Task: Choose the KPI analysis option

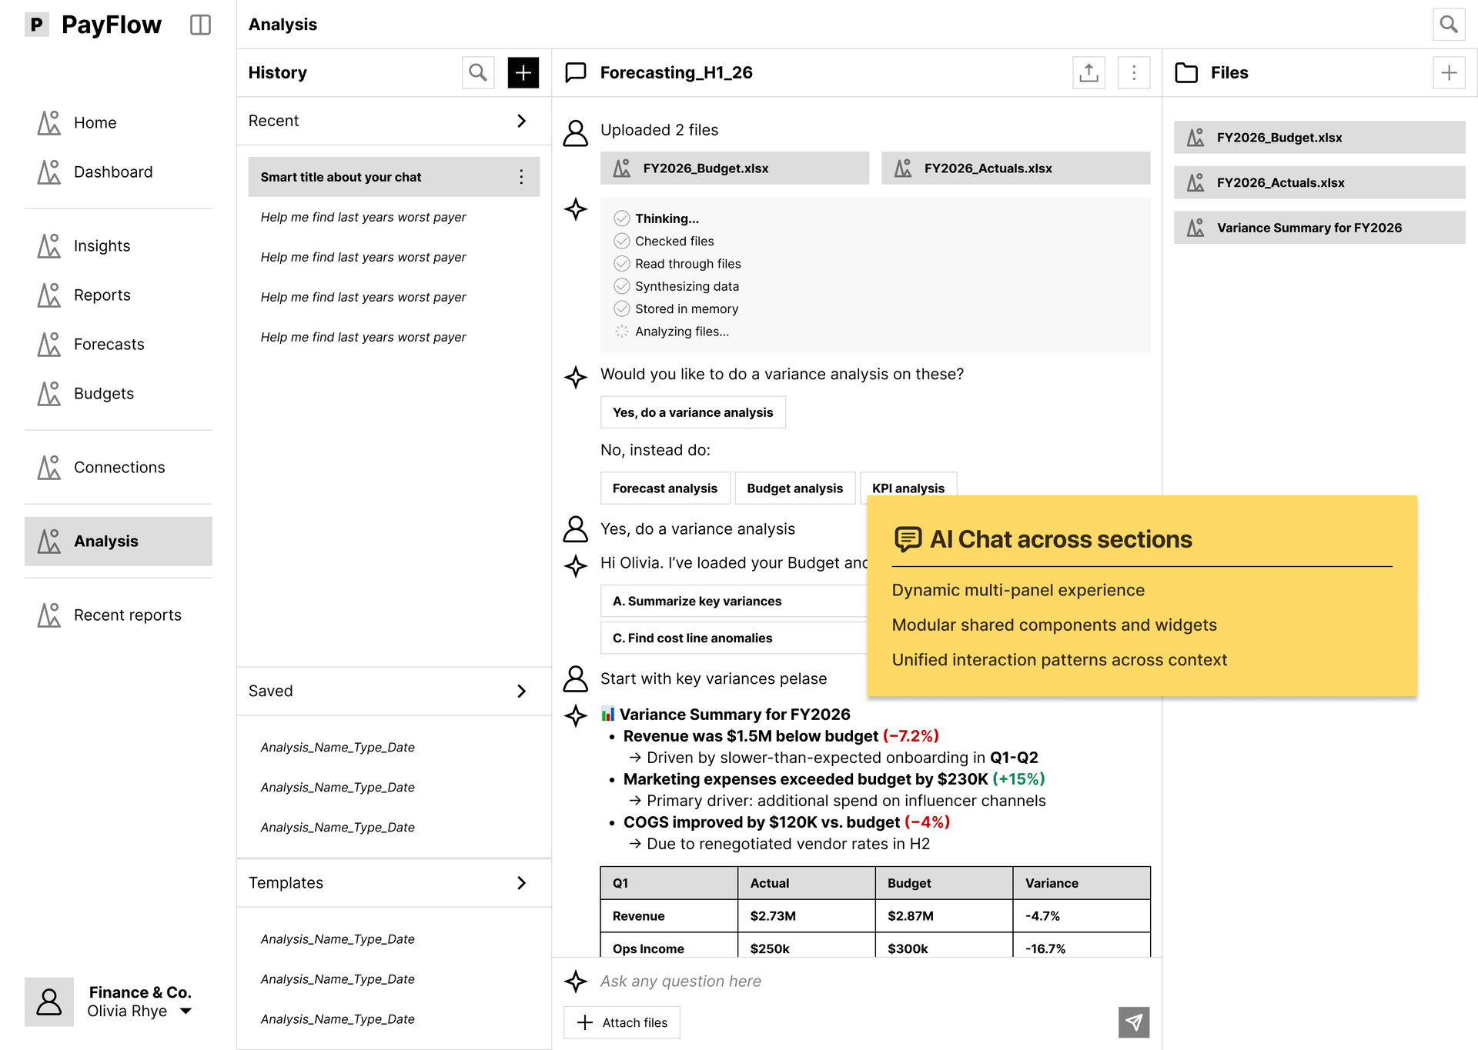Action: point(908,485)
